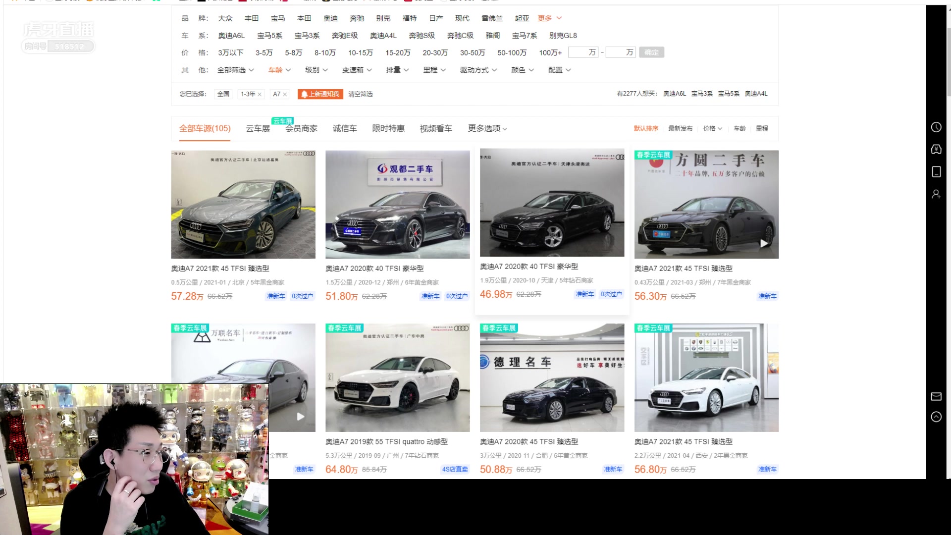Select the 奥迪 brand filter

[x=330, y=18]
